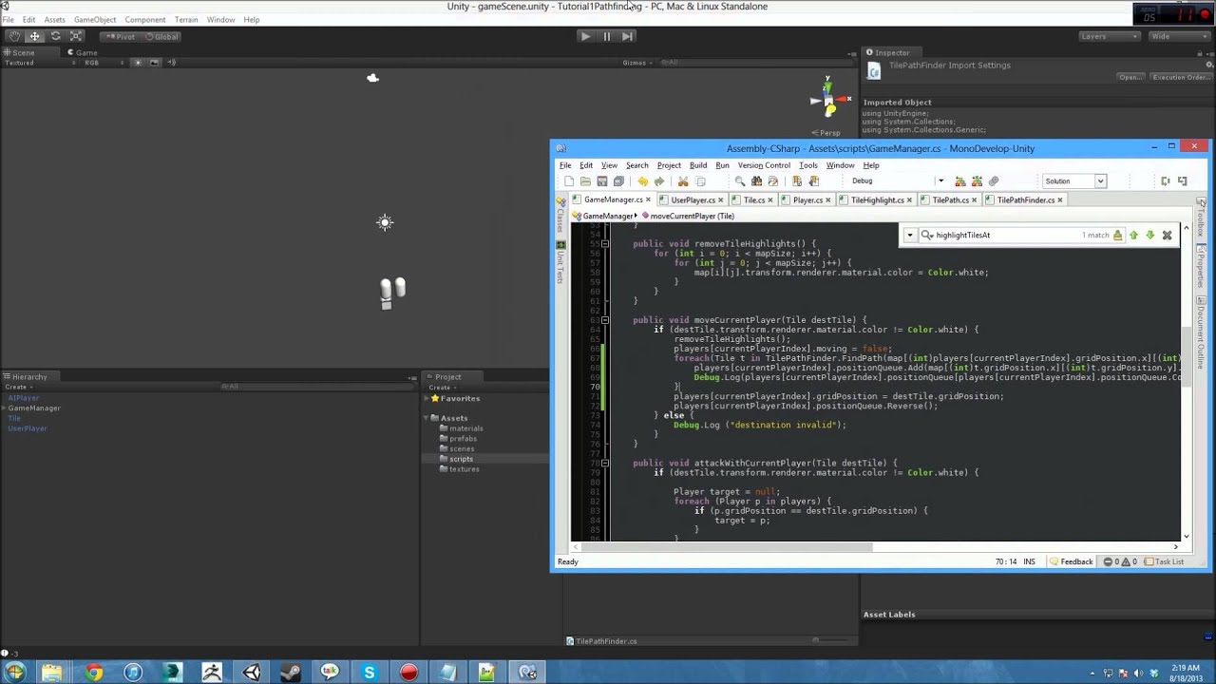Switch to TilePathFinder.cs tab
Screen dimensions: 1216x684
(x=1025, y=200)
